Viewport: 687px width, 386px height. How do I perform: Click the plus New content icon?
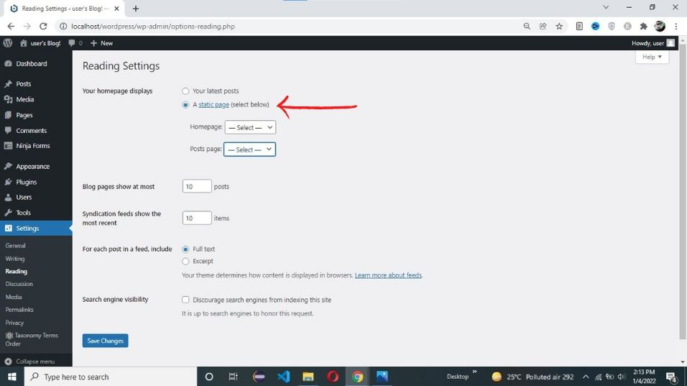pyautogui.click(x=93, y=43)
